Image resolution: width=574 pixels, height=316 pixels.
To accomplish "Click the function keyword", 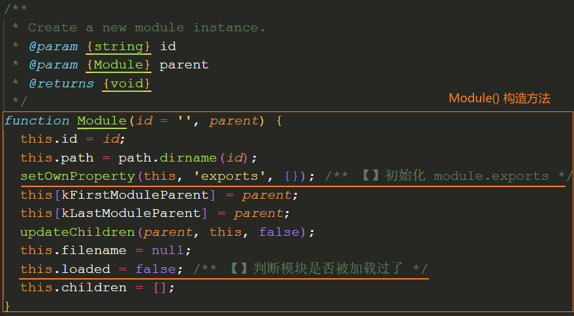I will [37, 121].
